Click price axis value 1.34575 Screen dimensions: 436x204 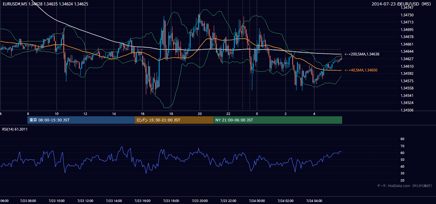pyautogui.click(x=407, y=81)
